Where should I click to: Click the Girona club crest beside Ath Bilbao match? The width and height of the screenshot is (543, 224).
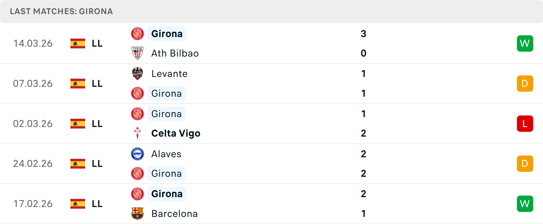(137, 33)
